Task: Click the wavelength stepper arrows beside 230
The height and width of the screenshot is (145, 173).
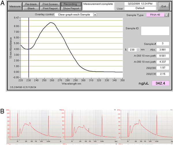Action: point(138,49)
